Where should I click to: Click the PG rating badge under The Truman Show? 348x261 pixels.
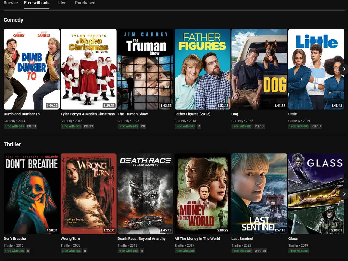tap(143, 126)
